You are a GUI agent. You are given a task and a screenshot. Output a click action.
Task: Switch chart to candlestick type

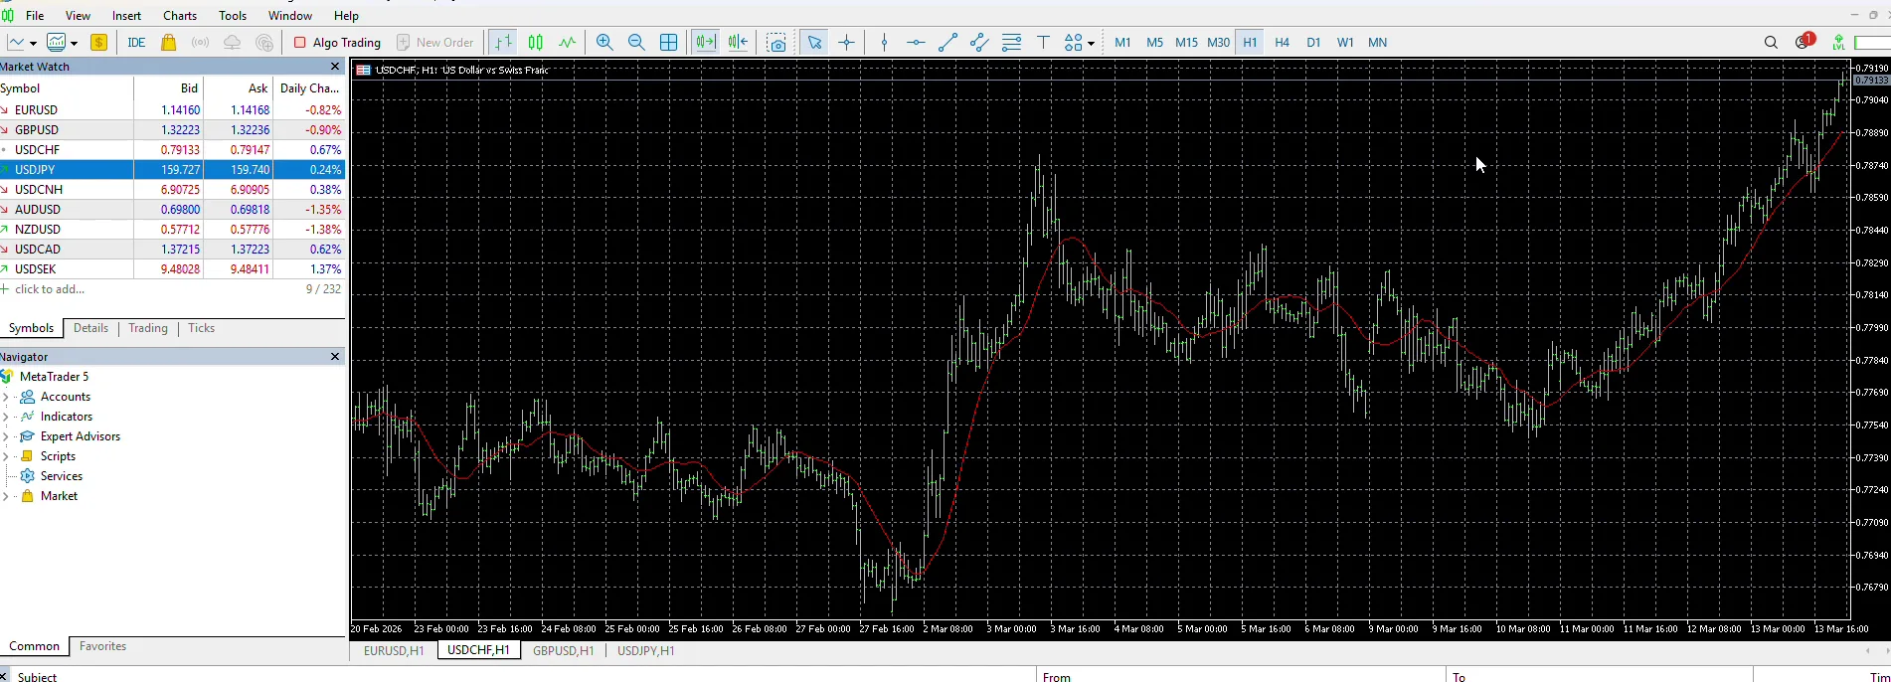[536, 43]
